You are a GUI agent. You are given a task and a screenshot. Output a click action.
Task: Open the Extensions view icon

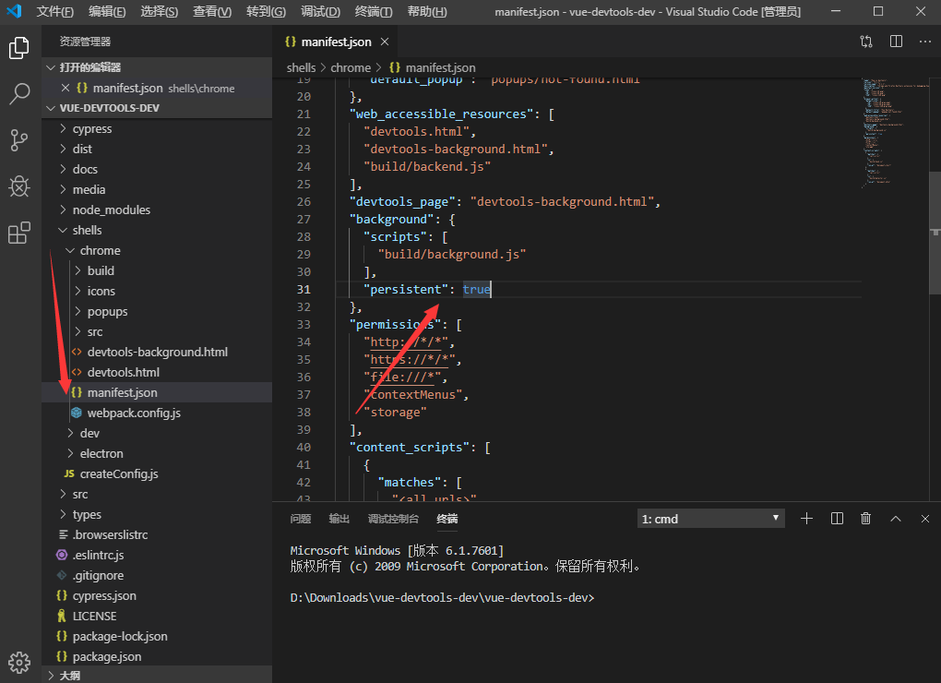tap(19, 234)
